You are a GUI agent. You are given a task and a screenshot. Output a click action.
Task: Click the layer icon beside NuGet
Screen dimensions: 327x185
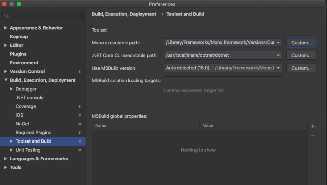tap(80, 124)
